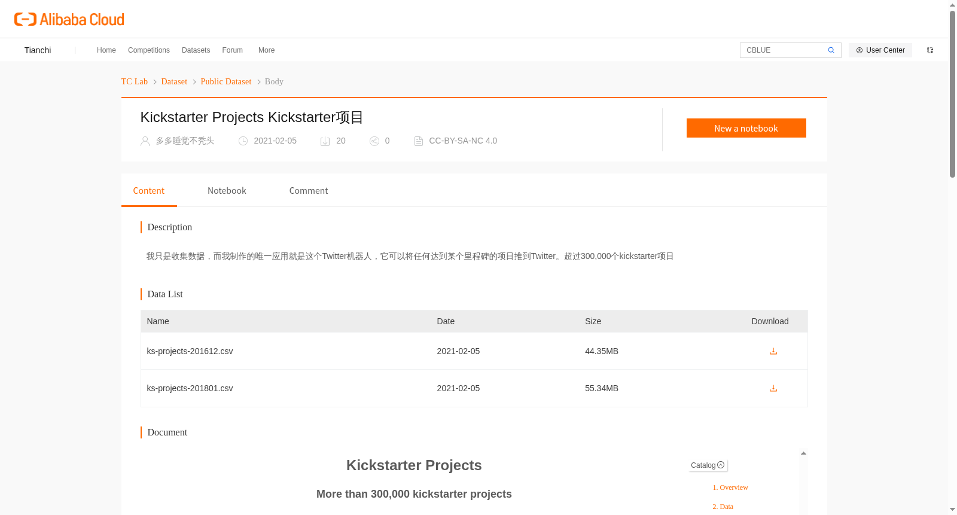Click the More than 300,000 kickstarter projects subtitle
Screen dimensions: 957x515
coord(414,494)
